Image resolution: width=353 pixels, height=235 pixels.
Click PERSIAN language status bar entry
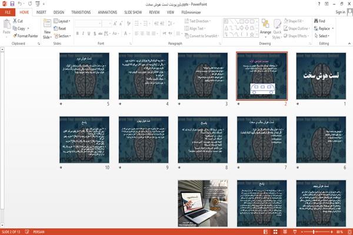coord(39,232)
